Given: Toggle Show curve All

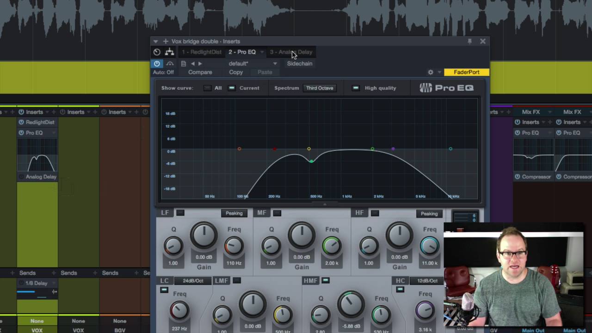Looking at the screenshot, I should click(x=207, y=88).
